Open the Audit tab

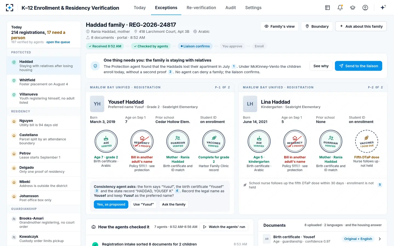(x=231, y=8)
